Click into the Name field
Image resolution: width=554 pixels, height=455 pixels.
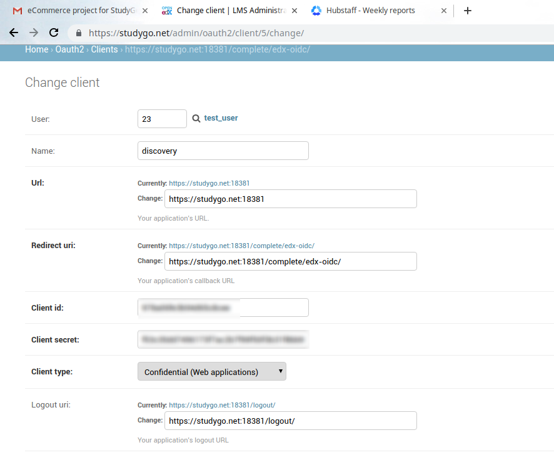(223, 151)
